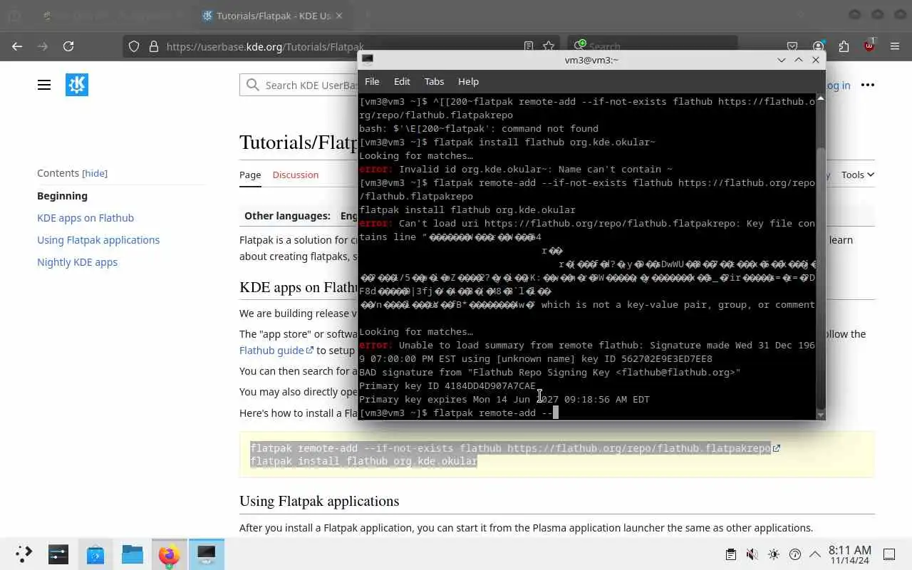
Task: Reload the current Firefox page
Action: point(68,46)
